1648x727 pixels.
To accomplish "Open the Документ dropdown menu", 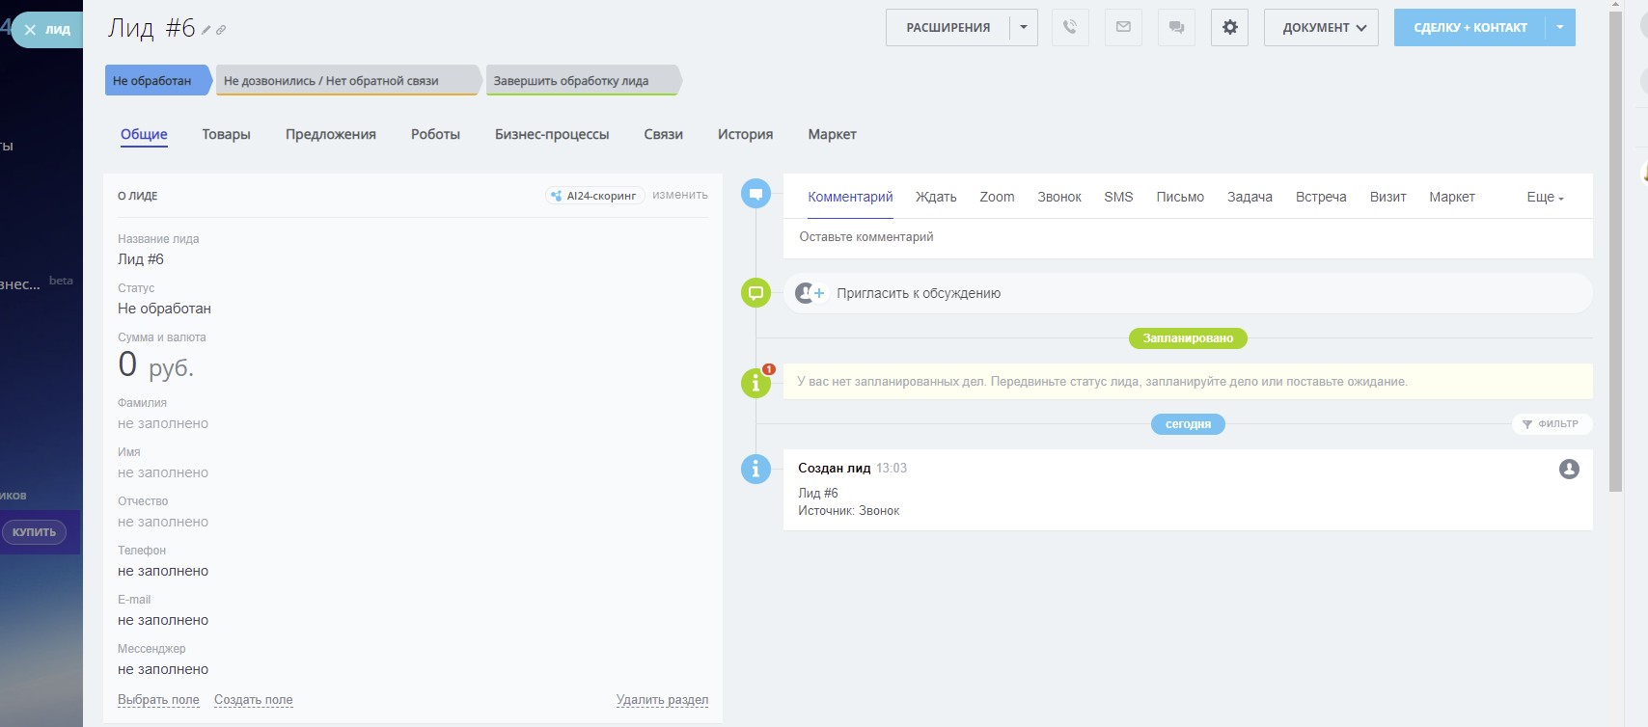I will 1321,27.
